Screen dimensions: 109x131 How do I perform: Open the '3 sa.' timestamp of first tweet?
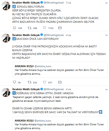pyautogui.click(x=69, y=3)
